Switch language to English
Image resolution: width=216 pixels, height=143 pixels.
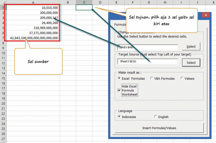tap(156, 116)
